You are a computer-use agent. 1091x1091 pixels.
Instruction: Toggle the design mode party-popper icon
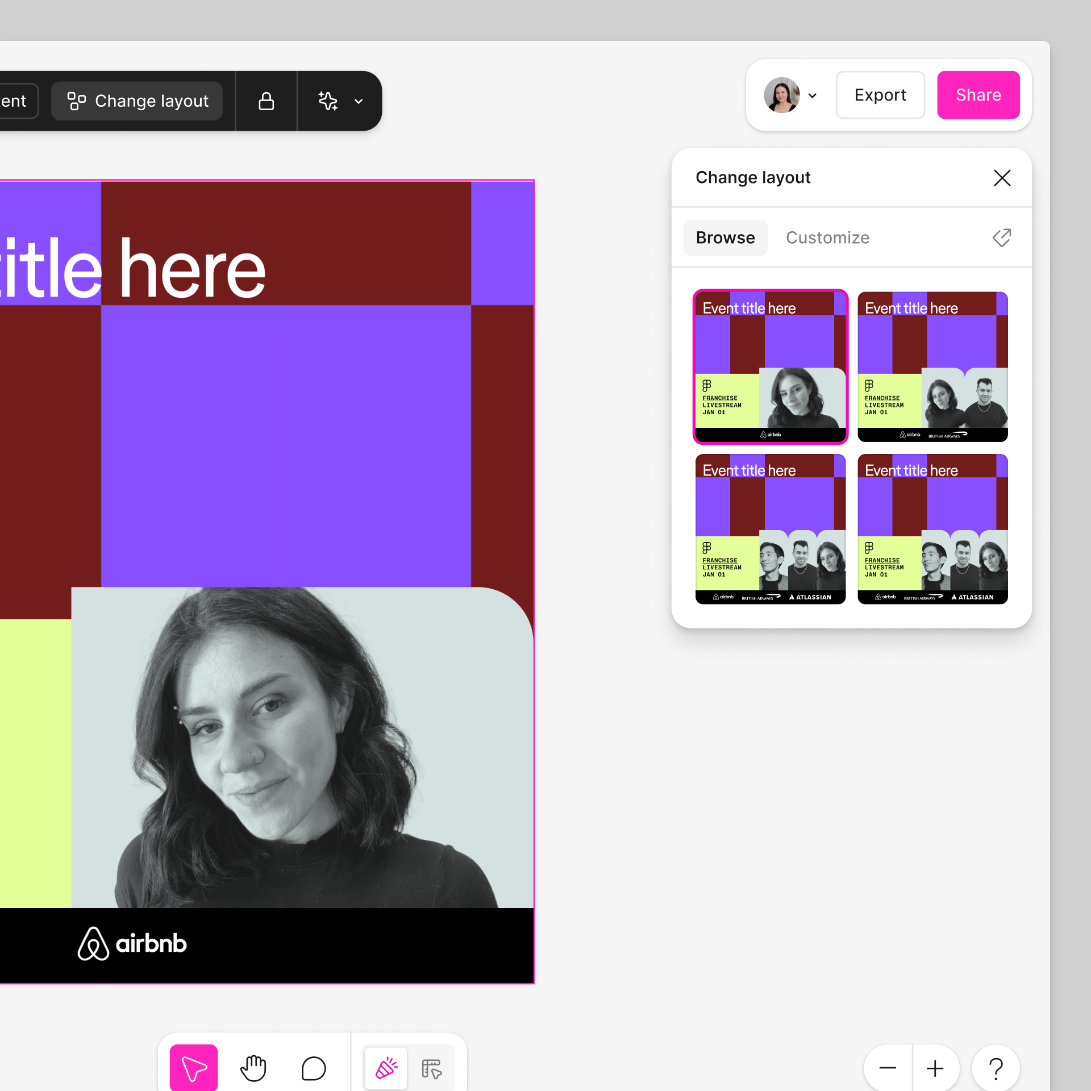coord(386,1068)
